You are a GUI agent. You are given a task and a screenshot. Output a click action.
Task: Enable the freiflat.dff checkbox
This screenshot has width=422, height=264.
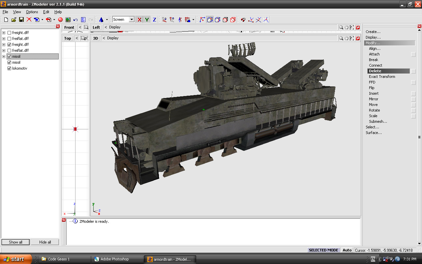pos(9,39)
